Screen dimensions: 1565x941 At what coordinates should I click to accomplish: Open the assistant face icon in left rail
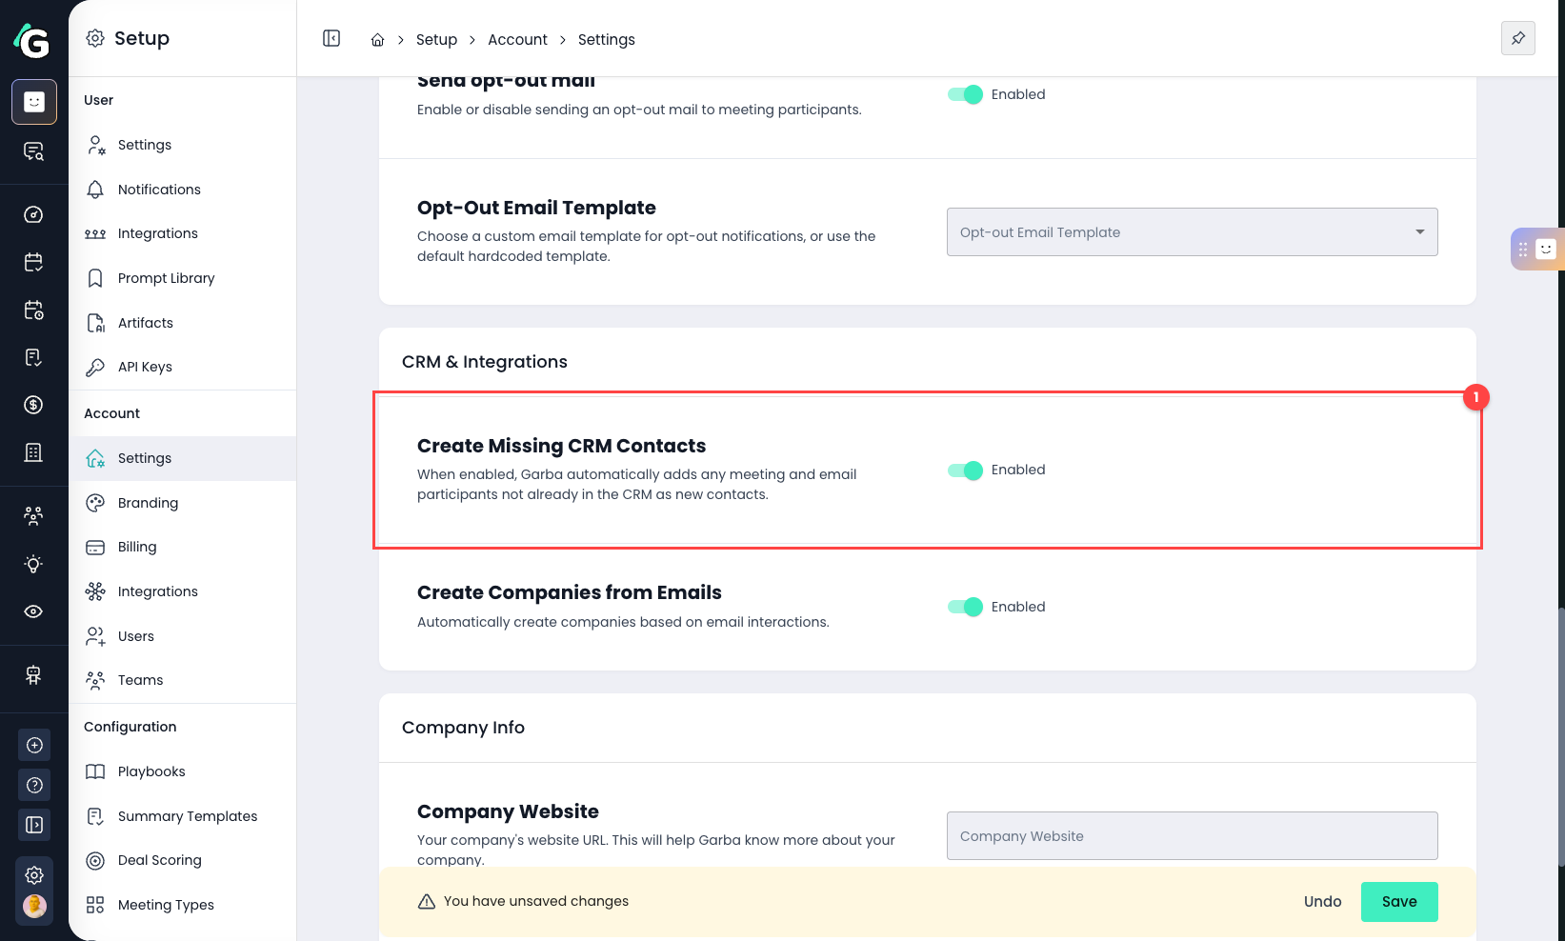click(x=34, y=102)
